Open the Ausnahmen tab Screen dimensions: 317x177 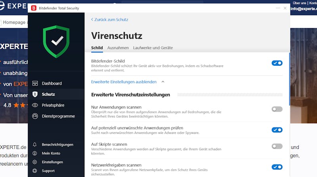click(x=118, y=48)
